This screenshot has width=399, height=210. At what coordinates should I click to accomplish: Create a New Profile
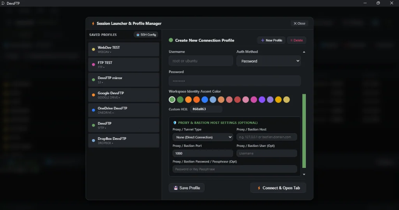click(271, 40)
